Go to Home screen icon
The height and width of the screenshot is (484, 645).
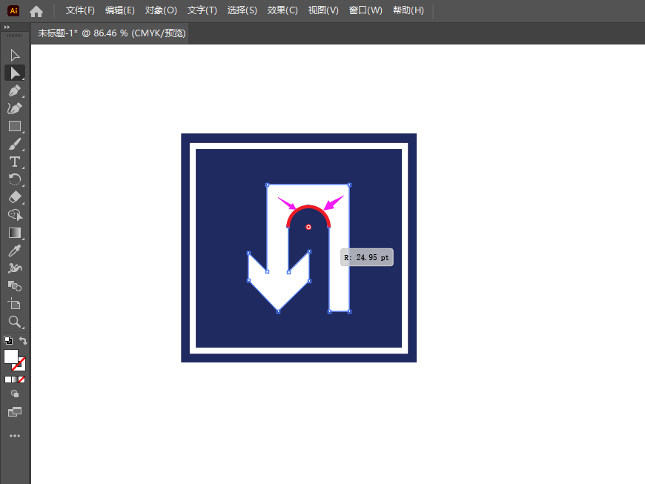(36, 11)
